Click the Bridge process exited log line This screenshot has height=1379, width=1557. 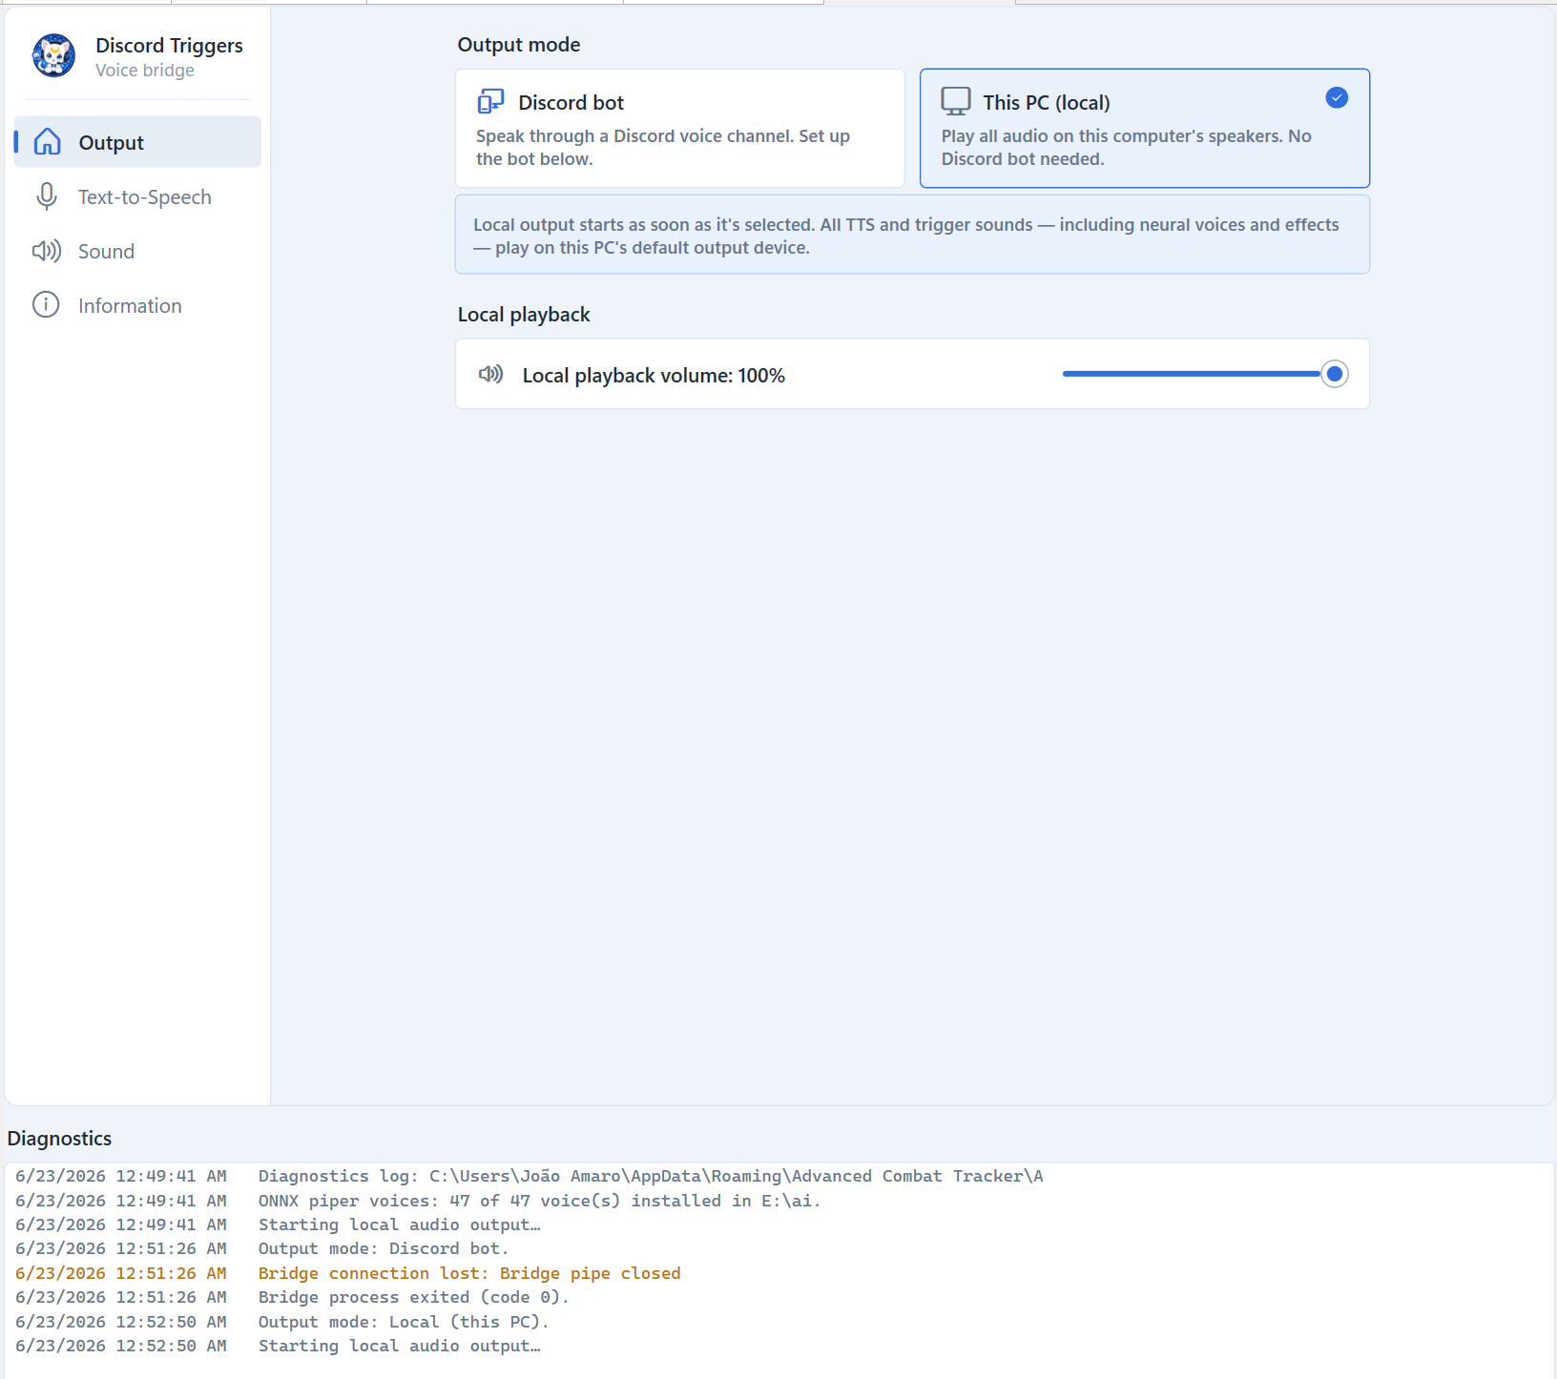pos(292,1297)
